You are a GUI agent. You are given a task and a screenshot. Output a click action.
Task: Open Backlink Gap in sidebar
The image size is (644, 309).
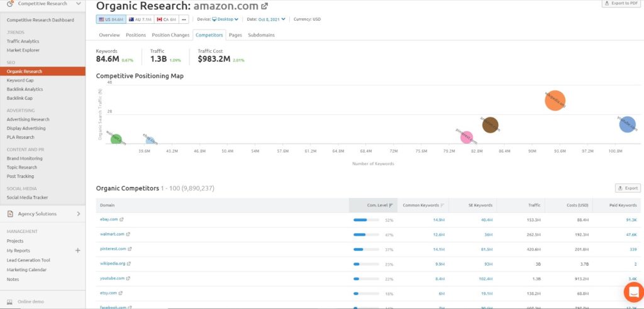point(19,99)
